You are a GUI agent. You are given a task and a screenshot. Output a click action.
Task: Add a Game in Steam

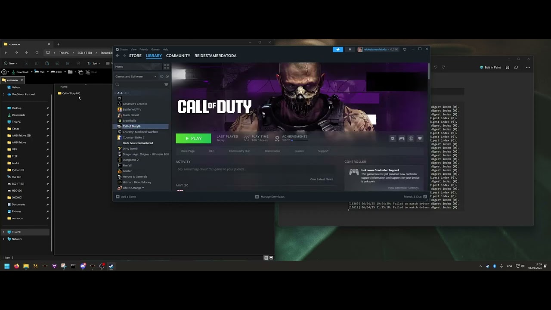125,197
